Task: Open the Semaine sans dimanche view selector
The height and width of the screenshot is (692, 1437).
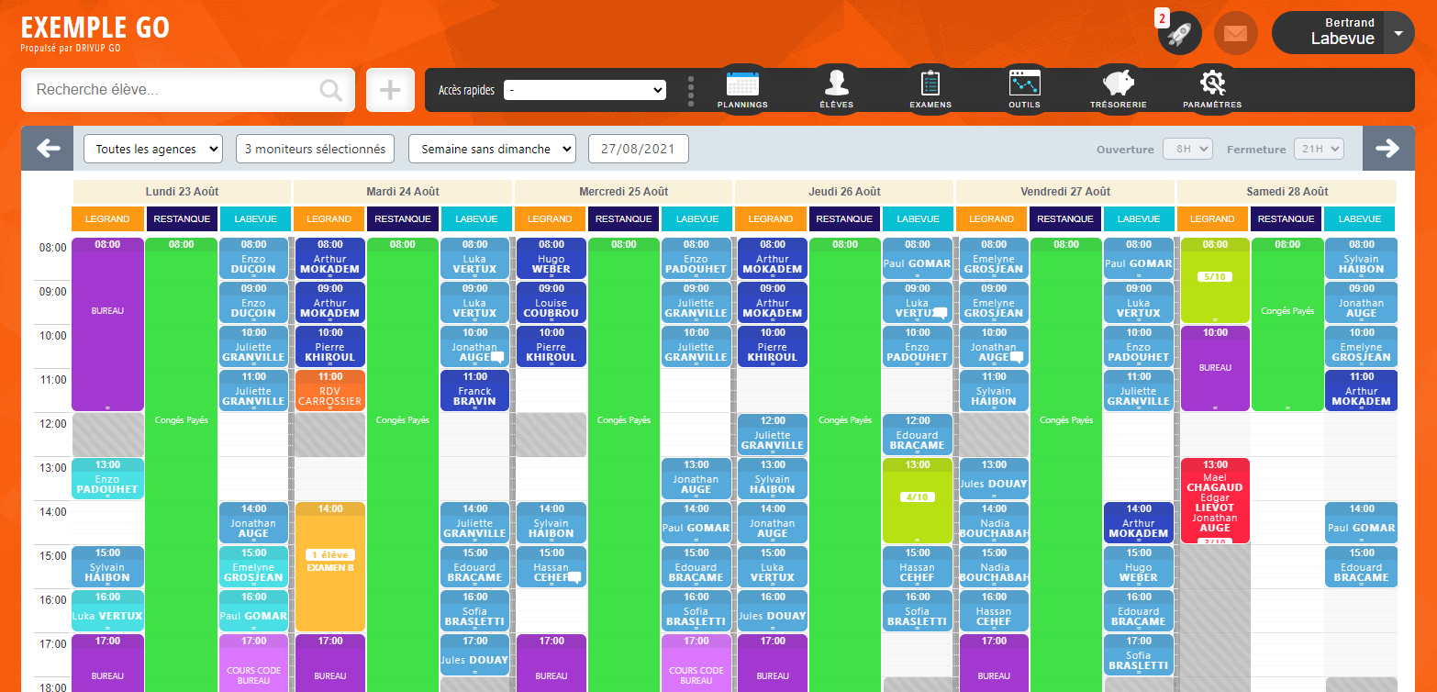Action: point(492,148)
